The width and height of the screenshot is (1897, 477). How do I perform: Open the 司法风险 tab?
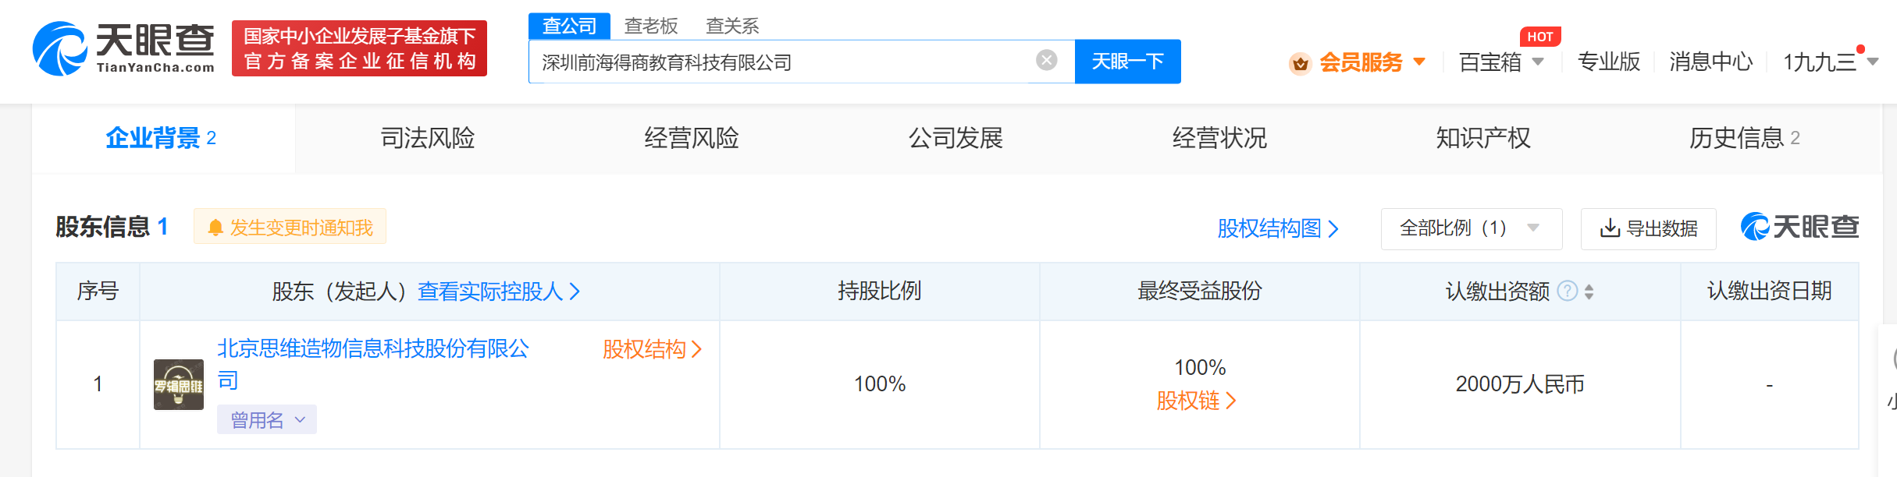(x=428, y=138)
